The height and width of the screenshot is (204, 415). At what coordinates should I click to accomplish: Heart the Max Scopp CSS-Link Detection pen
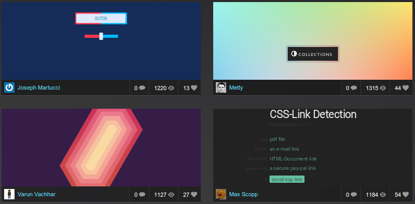click(406, 195)
